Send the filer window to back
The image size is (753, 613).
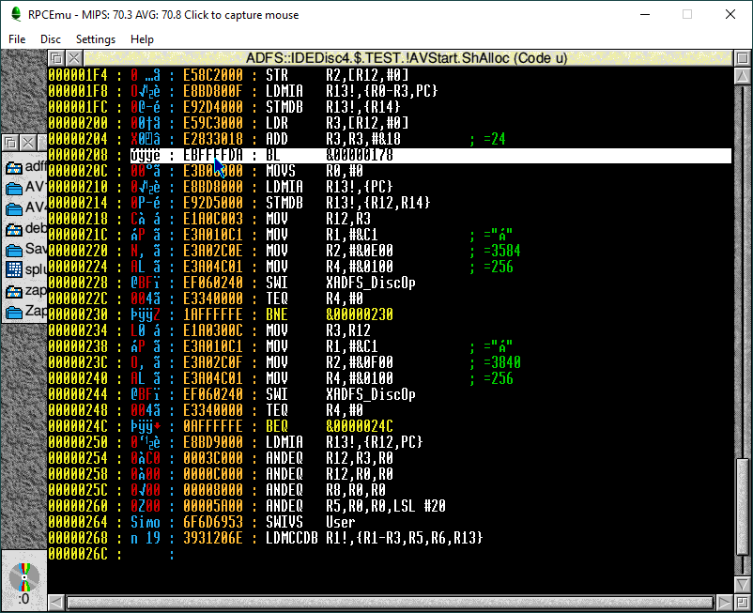pos(10,143)
